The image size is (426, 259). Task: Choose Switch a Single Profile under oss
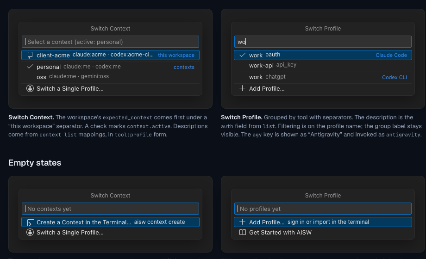pyautogui.click(x=110, y=88)
